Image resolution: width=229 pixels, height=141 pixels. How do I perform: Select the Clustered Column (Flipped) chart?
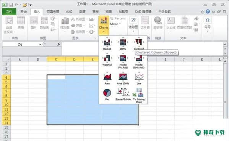click(x=139, y=43)
